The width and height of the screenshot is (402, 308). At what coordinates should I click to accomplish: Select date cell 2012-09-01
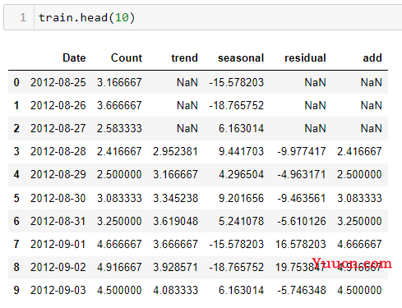tap(58, 244)
